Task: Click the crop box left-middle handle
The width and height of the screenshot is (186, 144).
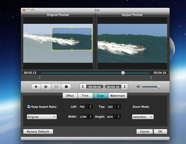Action: click(52, 39)
